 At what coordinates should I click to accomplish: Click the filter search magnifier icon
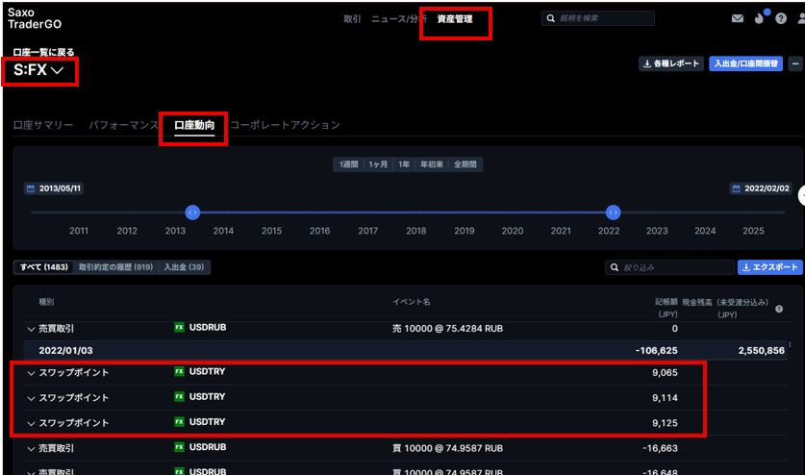pos(615,267)
